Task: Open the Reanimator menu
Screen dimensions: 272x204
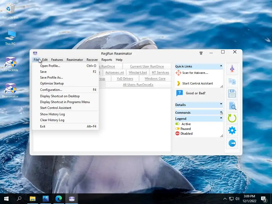Action: tap(75, 60)
